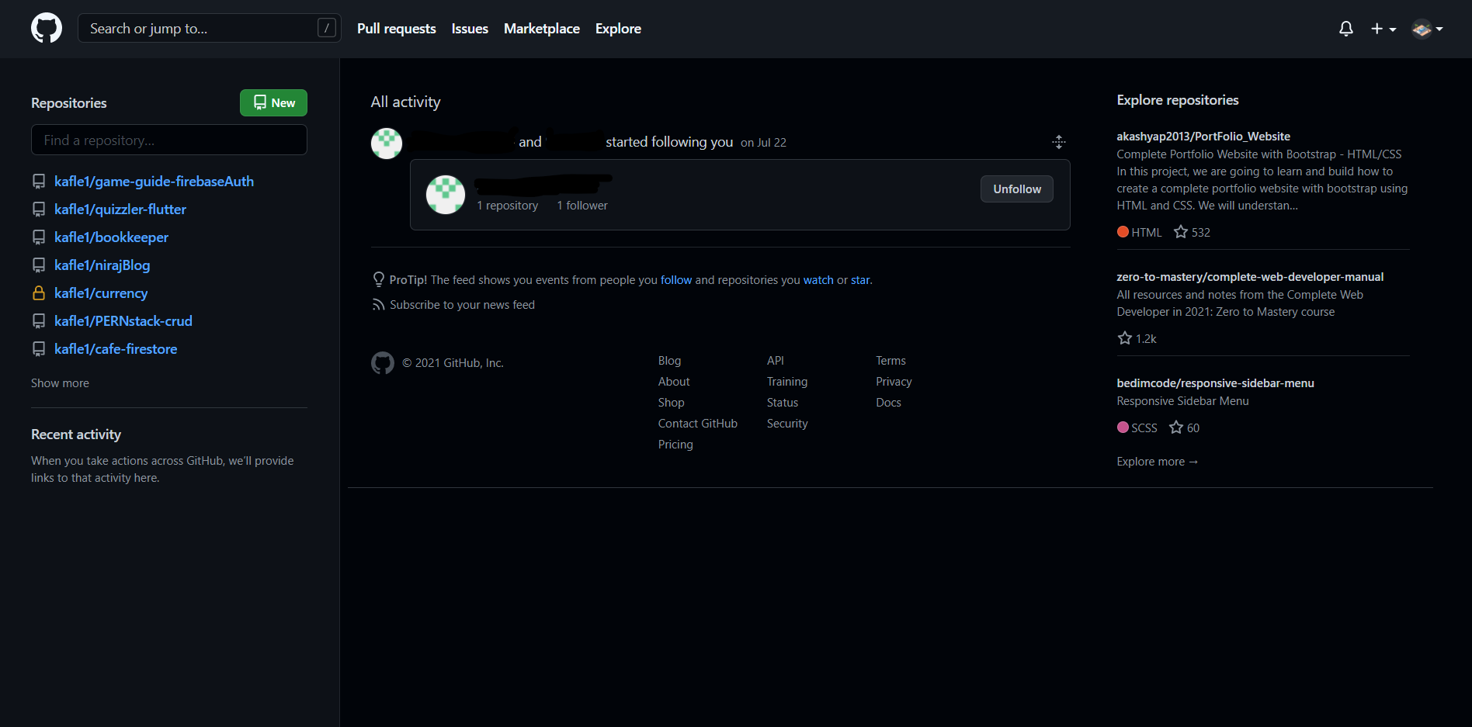Focus the Find a repository field
Screen dimensions: 1472x727
coord(169,140)
